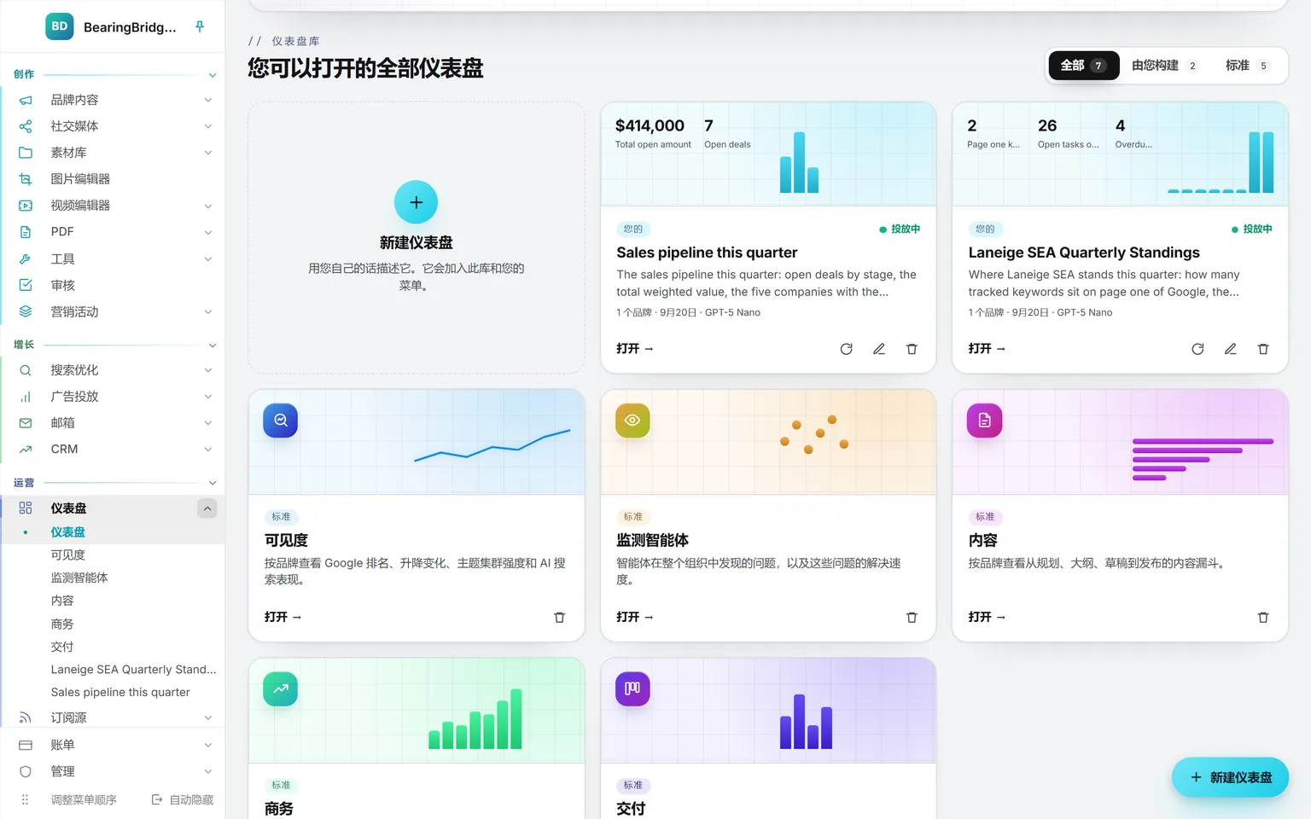Delete the 内容 dashboard card
The width and height of the screenshot is (1311, 819).
pos(1263,617)
